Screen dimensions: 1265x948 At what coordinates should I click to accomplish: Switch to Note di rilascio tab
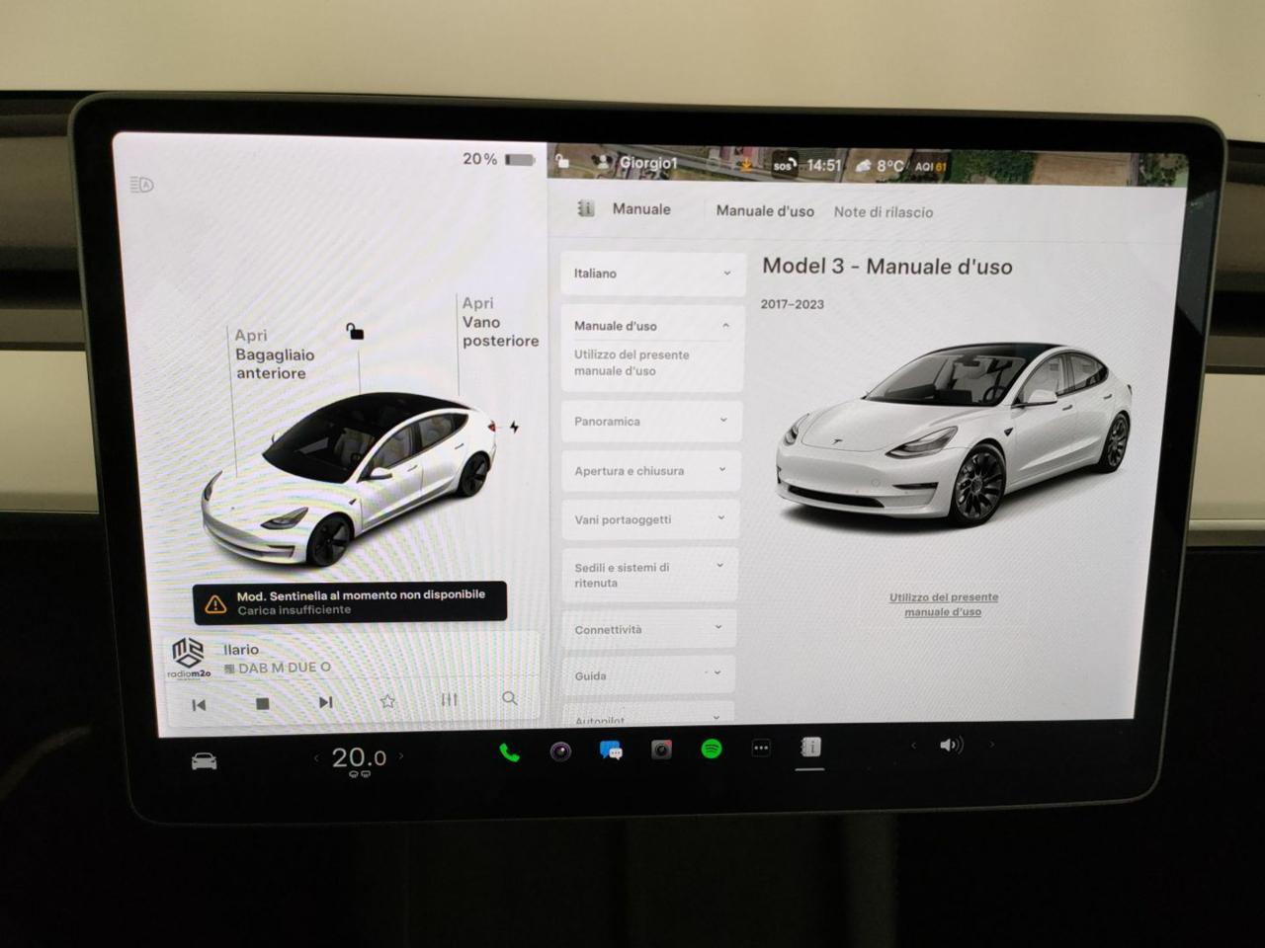coord(884,212)
